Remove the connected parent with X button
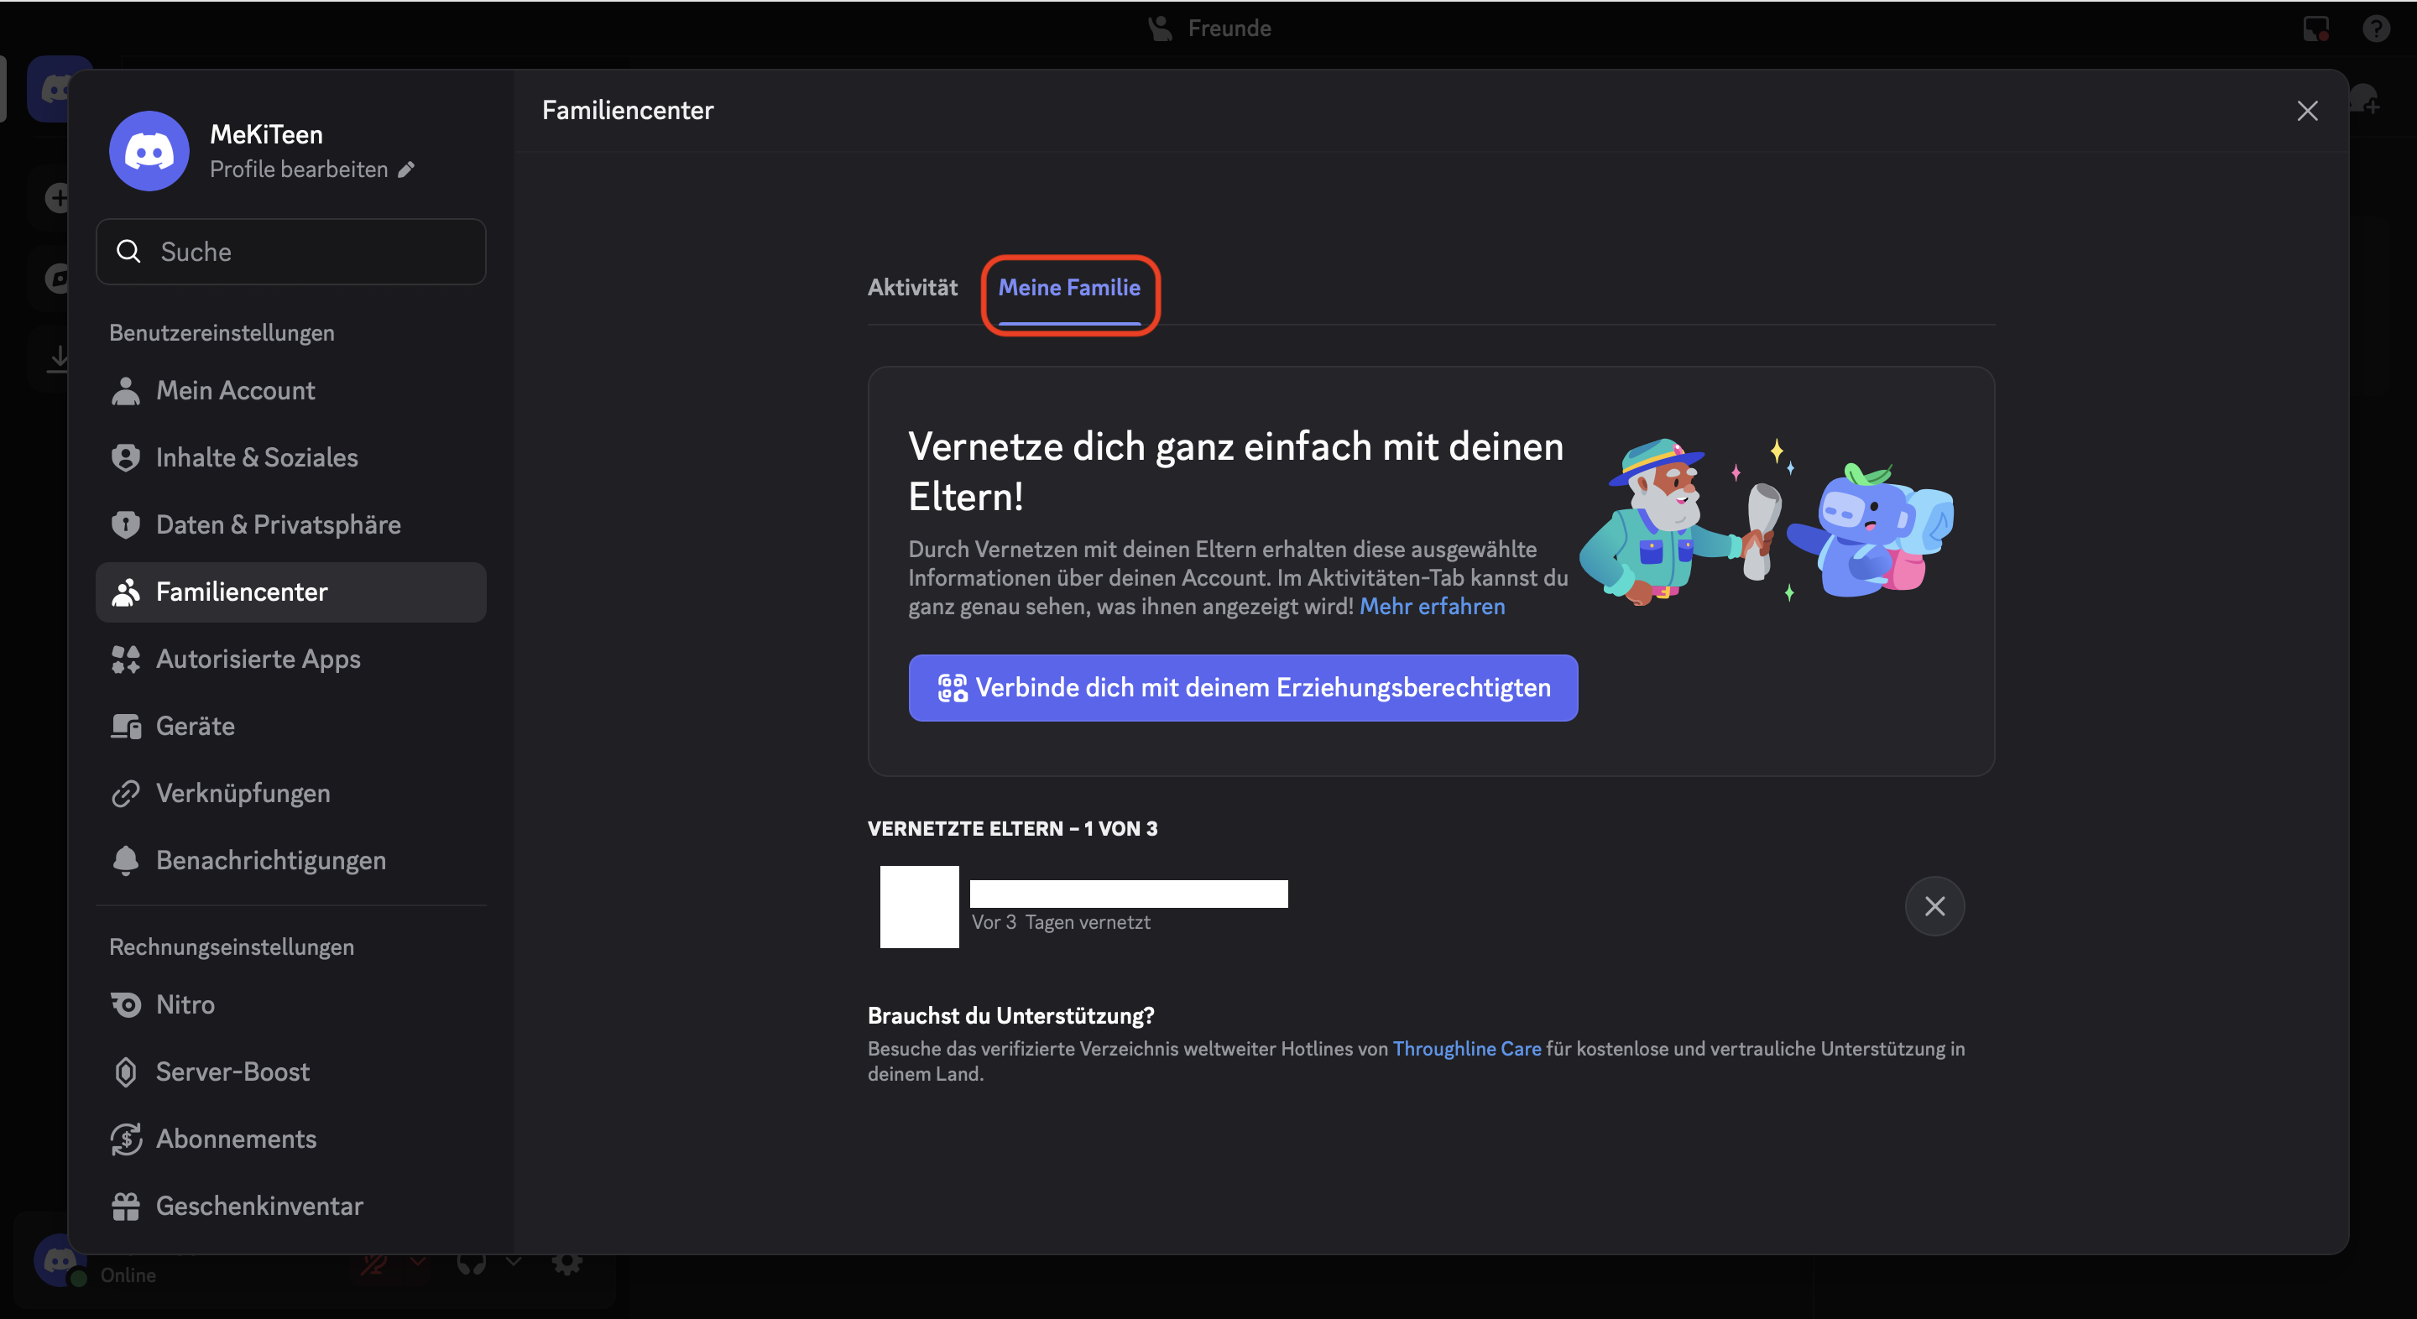This screenshot has height=1319, width=2417. 1933,906
